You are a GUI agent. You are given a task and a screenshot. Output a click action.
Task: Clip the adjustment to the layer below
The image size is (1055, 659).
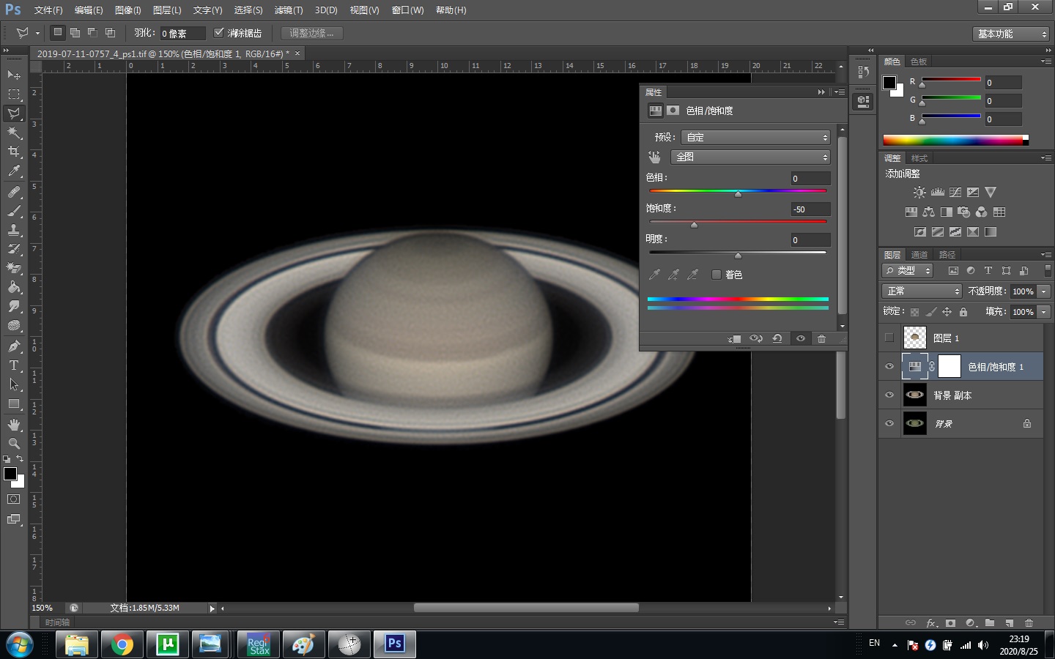[x=734, y=338]
